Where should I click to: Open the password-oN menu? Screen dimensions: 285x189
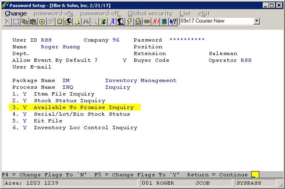[53, 13]
